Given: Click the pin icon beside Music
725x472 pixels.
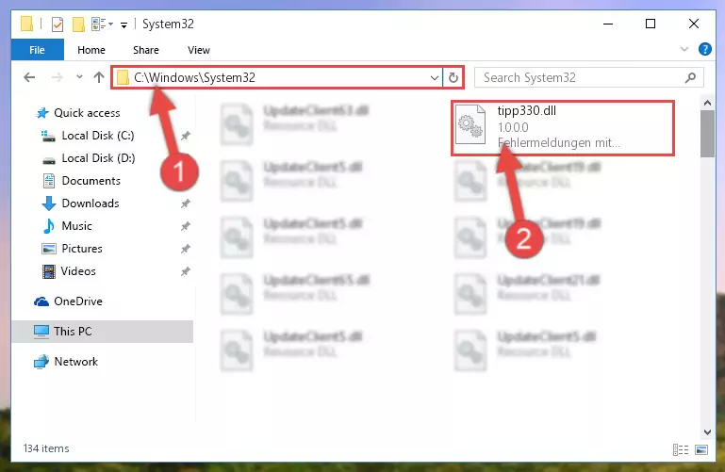Looking at the screenshot, I should tap(186, 226).
